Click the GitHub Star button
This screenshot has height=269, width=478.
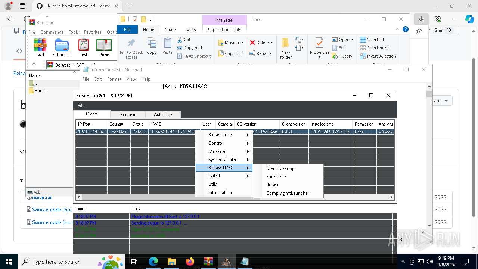tap(443, 30)
